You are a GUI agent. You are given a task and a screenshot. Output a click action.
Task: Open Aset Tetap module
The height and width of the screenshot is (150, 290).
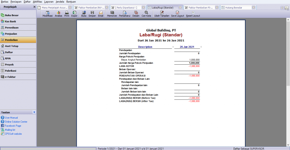tap(18, 46)
